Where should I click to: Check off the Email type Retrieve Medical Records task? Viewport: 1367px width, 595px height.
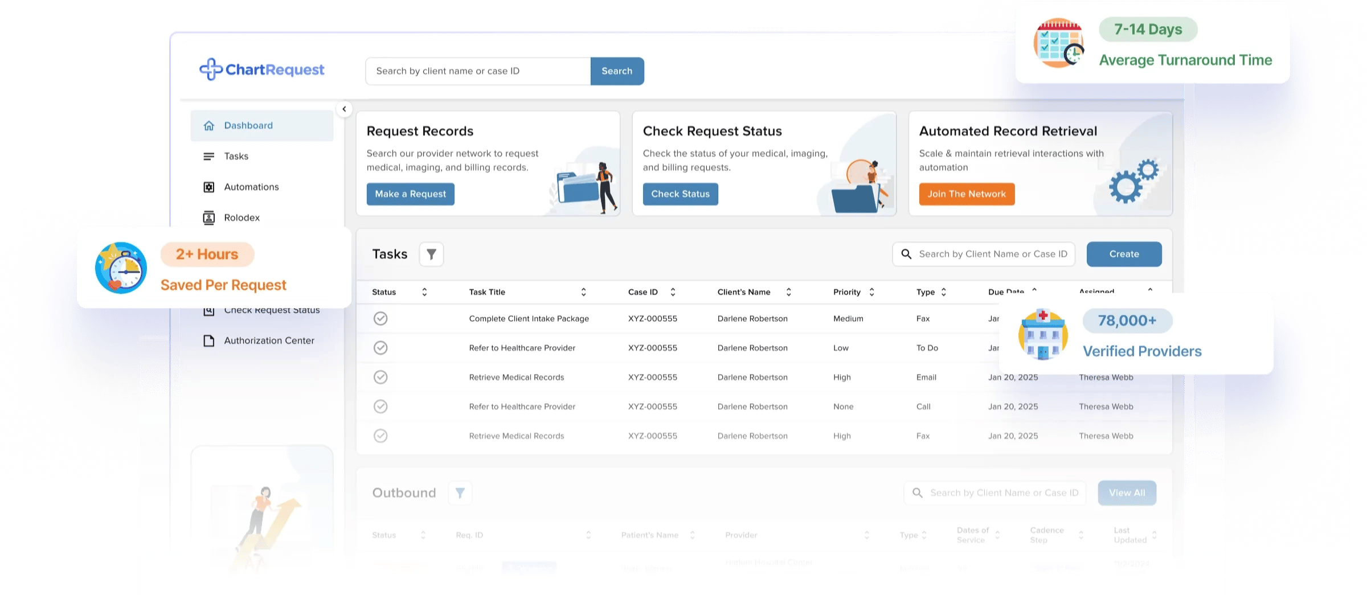[380, 377]
